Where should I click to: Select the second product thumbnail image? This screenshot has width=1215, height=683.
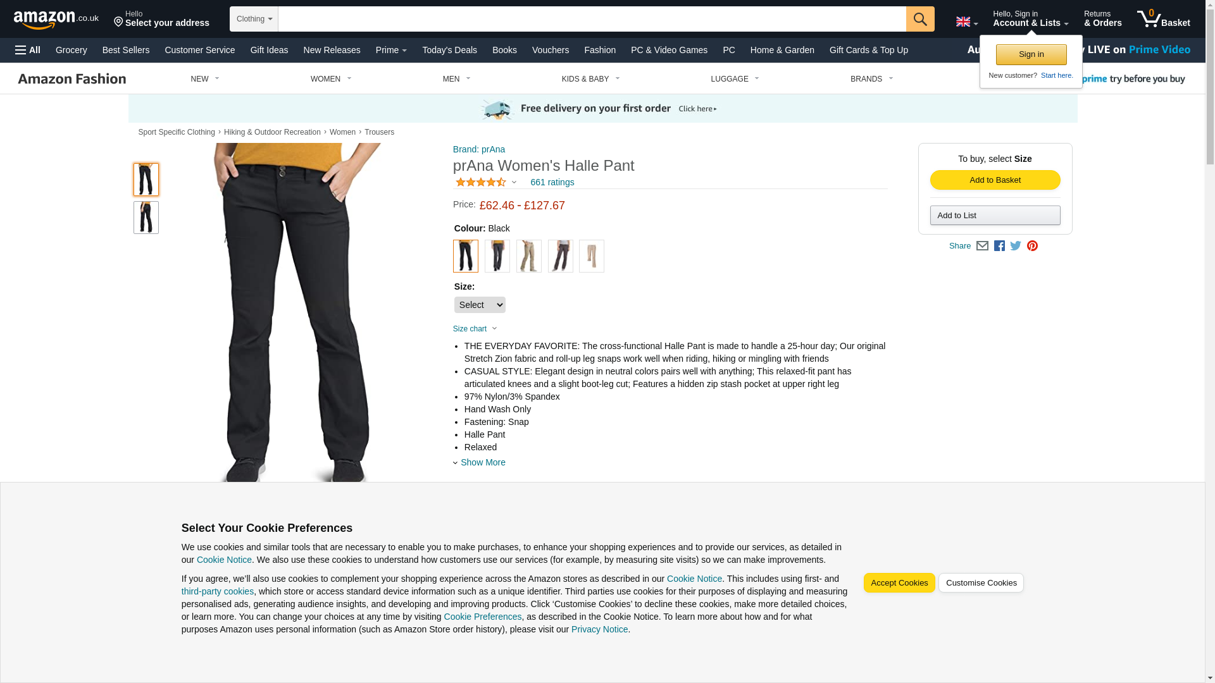pyautogui.click(x=146, y=218)
